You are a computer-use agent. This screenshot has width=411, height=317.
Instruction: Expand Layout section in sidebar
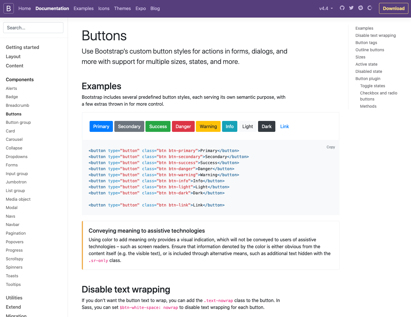[13, 56]
